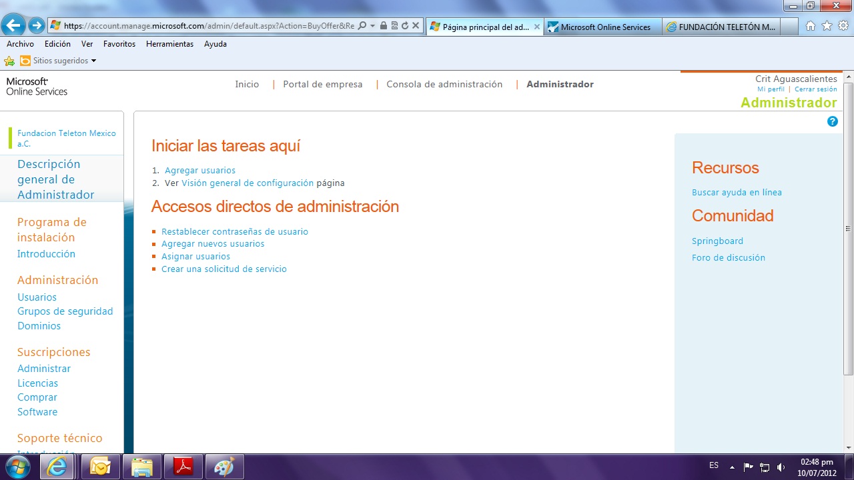
Task: Select the Administrador navigation tab
Action: click(x=560, y=84)
